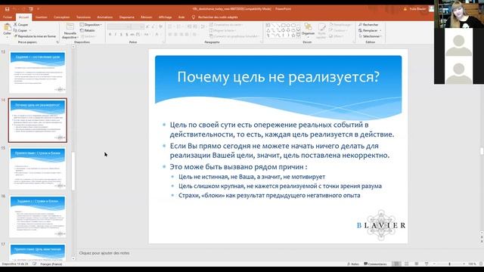
Task: Open the Disposition layout dropdown
Action: pos(91,25)
